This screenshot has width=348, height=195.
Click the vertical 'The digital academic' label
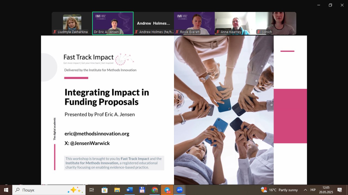coord(55,129)
